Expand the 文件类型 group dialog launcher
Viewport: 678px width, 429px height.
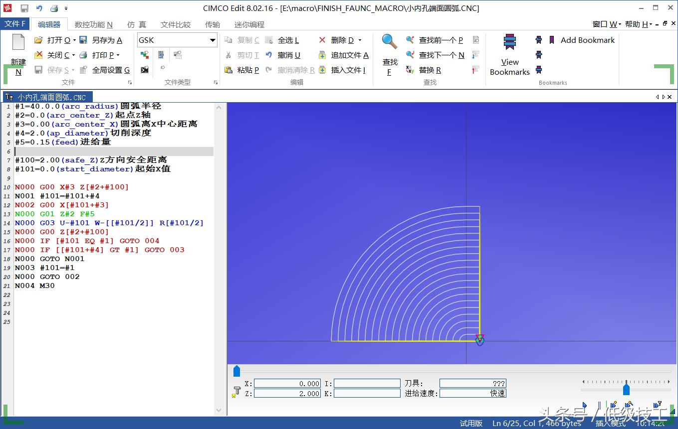tap(216, 83)
